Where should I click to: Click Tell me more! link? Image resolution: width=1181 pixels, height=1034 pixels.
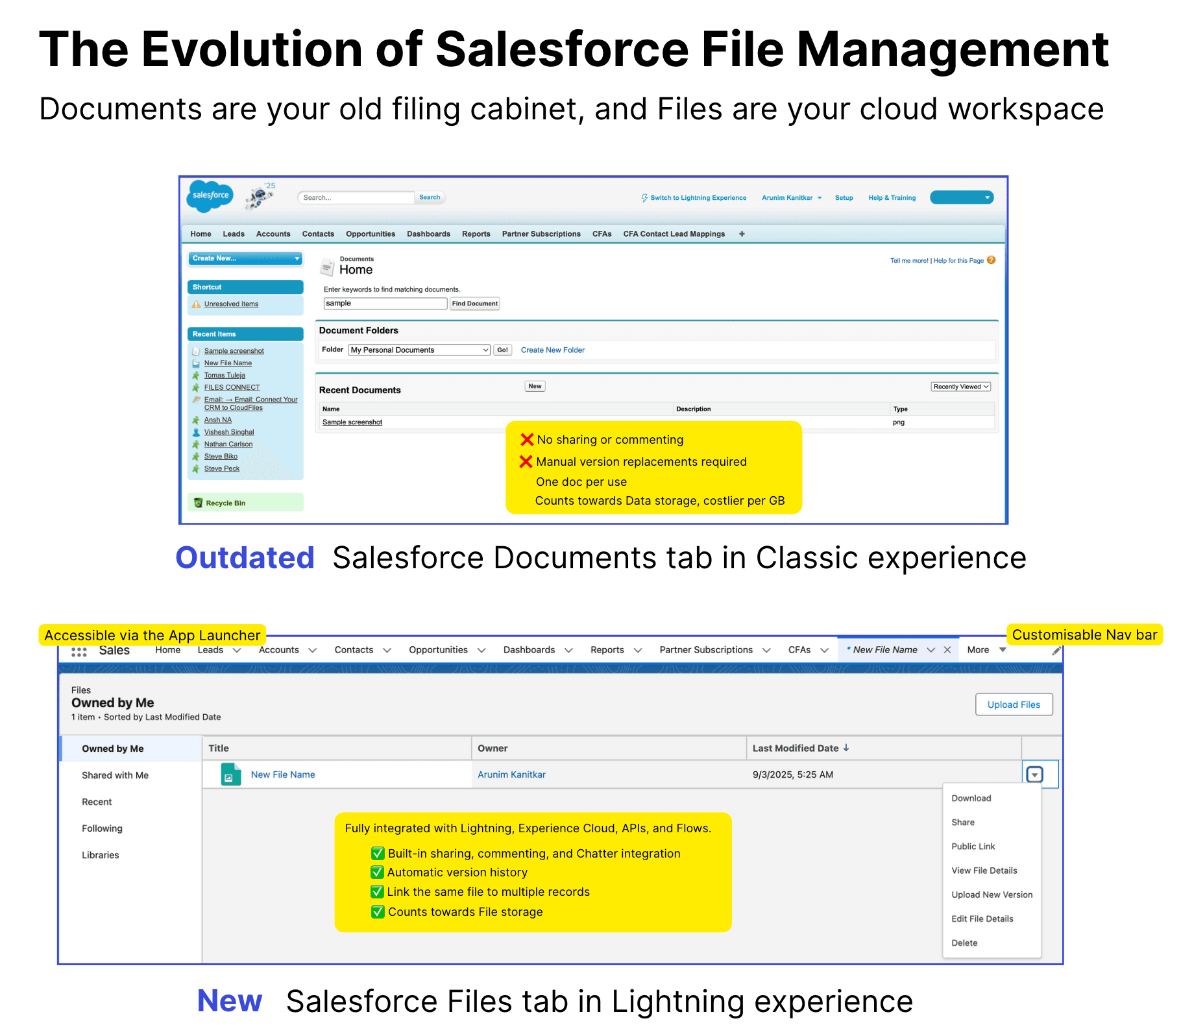(909, 261)
